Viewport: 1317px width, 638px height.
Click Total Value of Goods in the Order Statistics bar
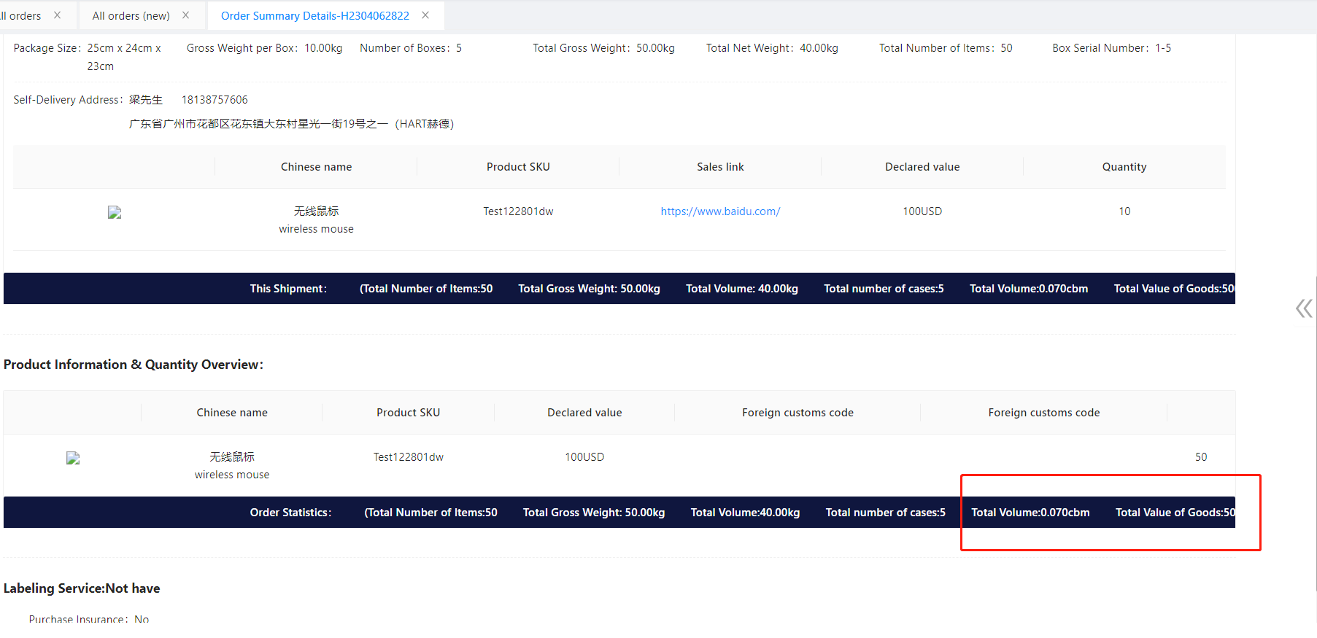coord(1174,513)
